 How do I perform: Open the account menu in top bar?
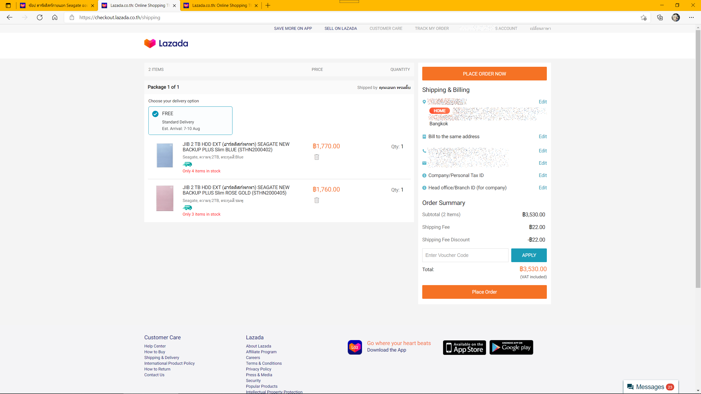489,28
